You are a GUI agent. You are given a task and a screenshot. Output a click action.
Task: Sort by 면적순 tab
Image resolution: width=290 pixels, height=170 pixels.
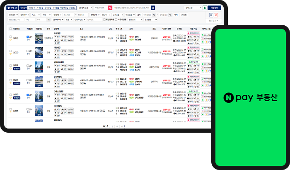click(x=48, y=8)
